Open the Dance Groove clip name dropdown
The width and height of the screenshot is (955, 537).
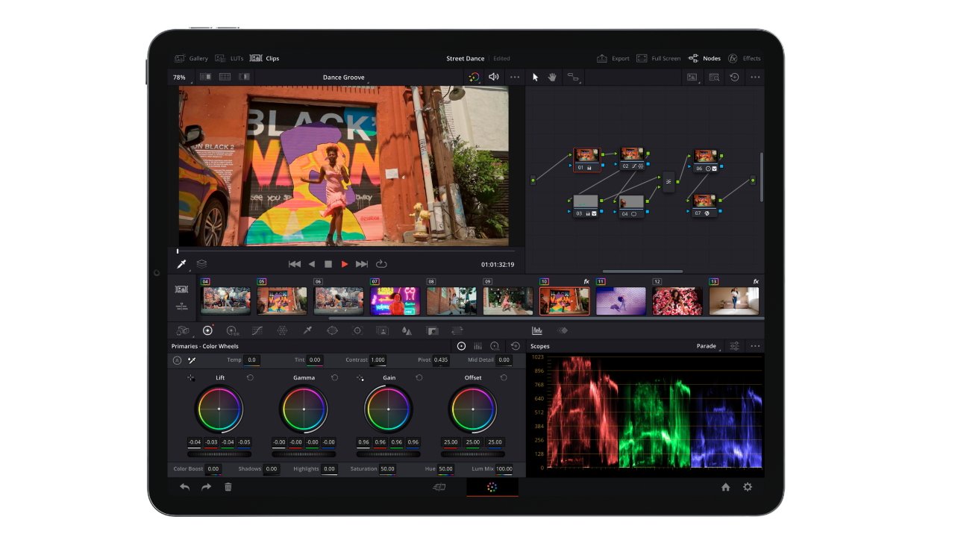tap(344, 78)
